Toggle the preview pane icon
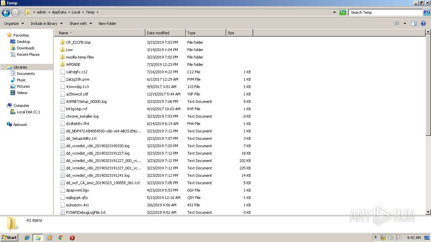 414,24
